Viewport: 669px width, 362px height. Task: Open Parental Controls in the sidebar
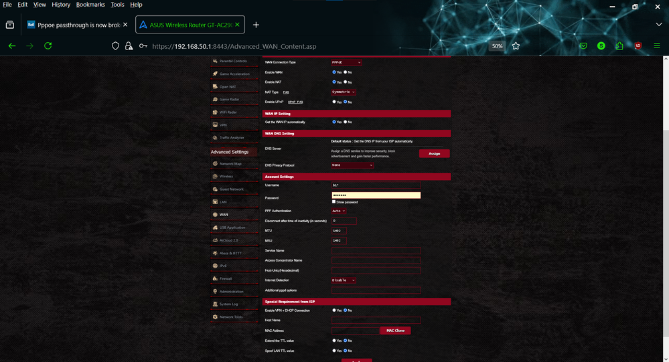[x=234, y=61]
